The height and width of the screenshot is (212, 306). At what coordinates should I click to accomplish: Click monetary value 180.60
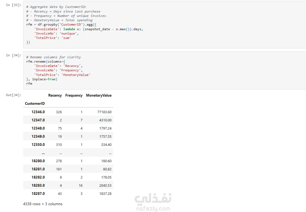[106, 161]
